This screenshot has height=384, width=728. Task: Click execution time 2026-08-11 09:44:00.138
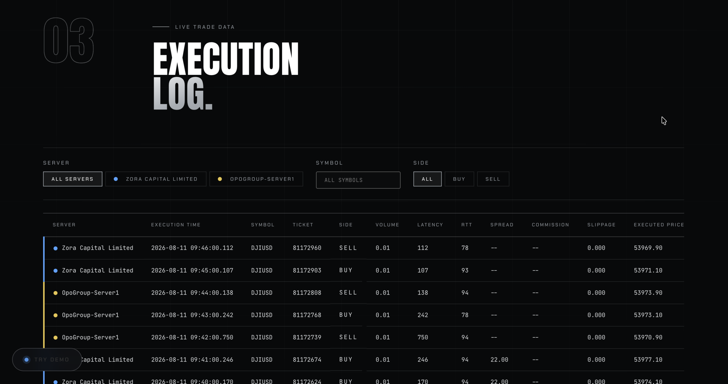192,293
